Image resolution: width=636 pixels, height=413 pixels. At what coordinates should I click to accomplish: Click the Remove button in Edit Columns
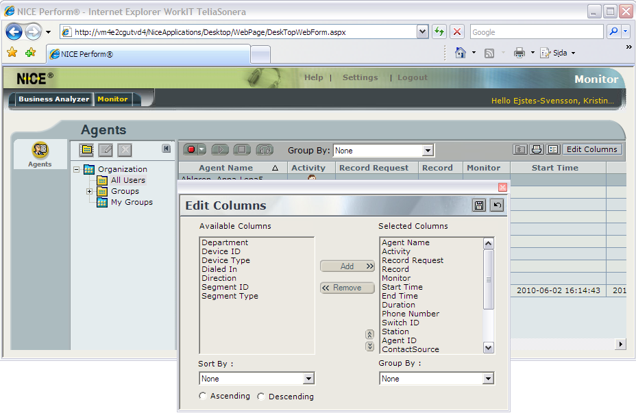tap(347, 288)
